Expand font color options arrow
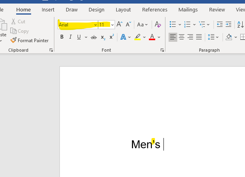The width and height of the screenshot is (245, 177). pyautogui.click(x=159, y=37)
